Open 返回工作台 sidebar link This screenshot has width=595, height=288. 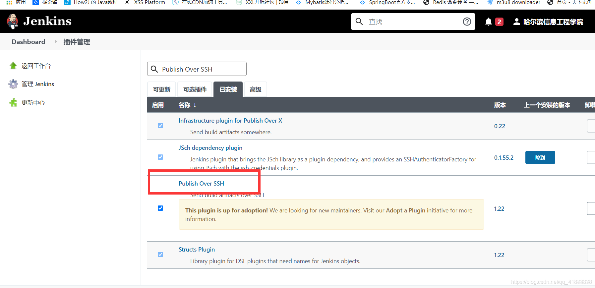point(36,66)
